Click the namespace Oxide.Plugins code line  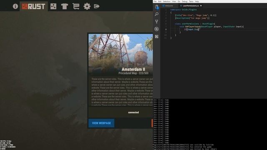[184, 10]
